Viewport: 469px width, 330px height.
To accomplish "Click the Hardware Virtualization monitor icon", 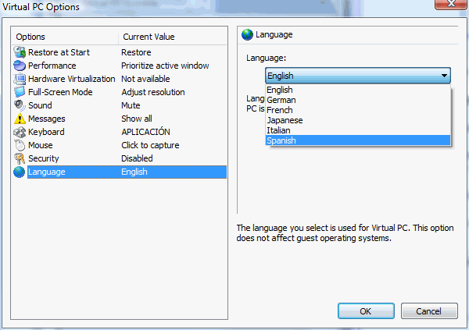I will click(20, 79).
